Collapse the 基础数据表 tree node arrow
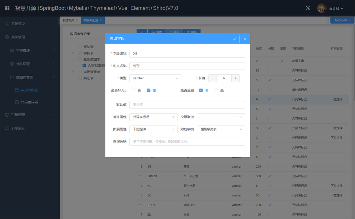Screen dimensions: 355x219 73,59
